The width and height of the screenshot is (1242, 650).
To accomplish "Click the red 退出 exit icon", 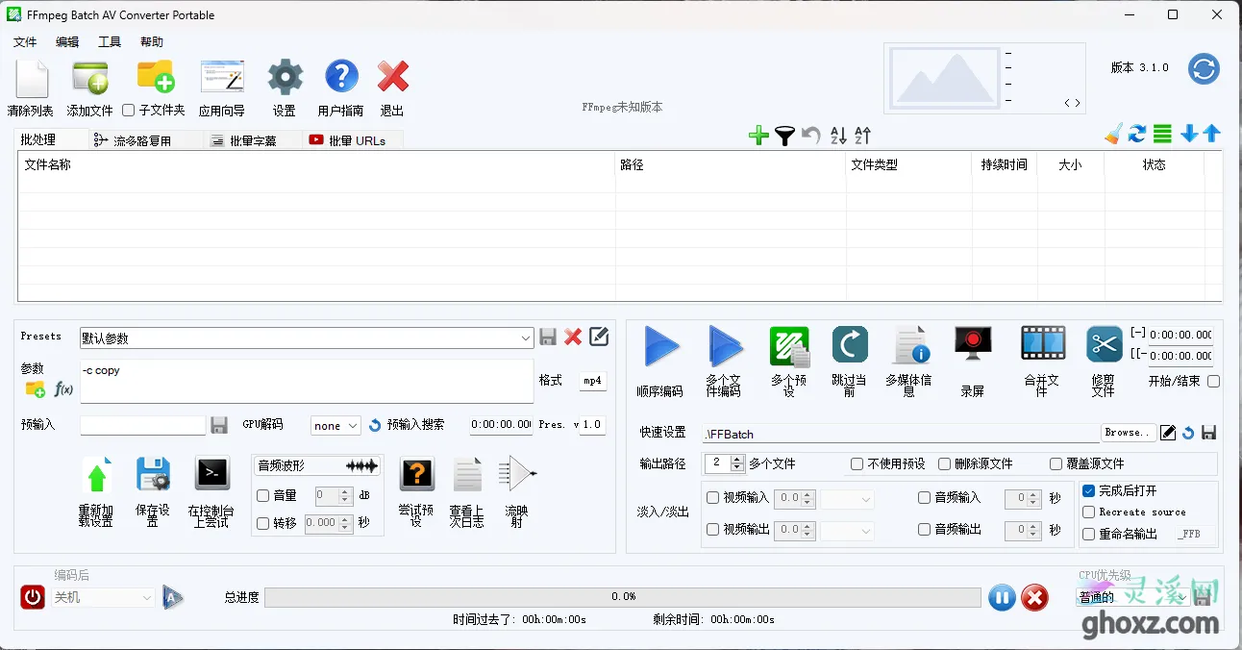I will (x=392, y=77).
